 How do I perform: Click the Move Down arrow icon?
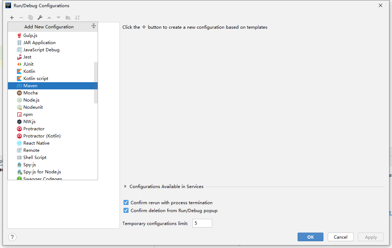[59, 18]
